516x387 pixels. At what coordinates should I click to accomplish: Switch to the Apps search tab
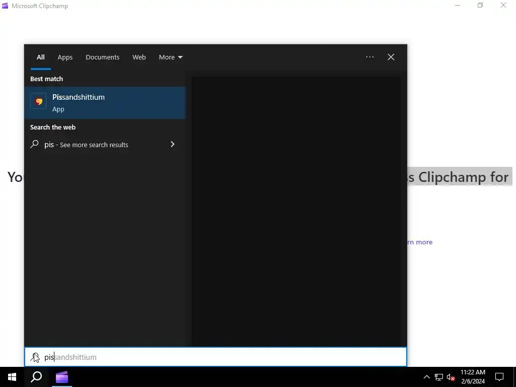pos(65,57)
